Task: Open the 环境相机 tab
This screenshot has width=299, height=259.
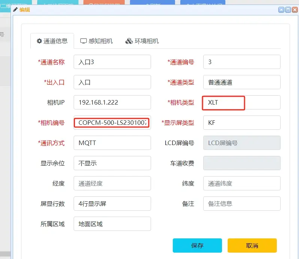Action: click(142, 41)
